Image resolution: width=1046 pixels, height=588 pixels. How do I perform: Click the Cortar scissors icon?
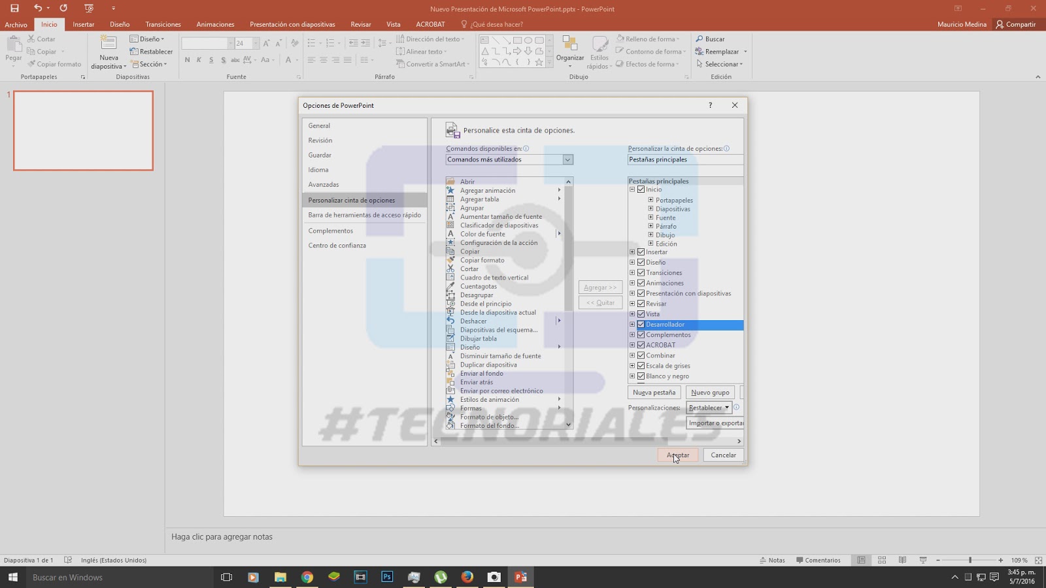pos(30,39)
